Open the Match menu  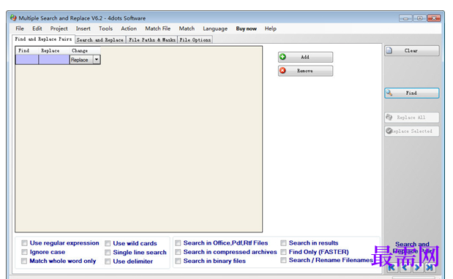(x=187, y=28)
